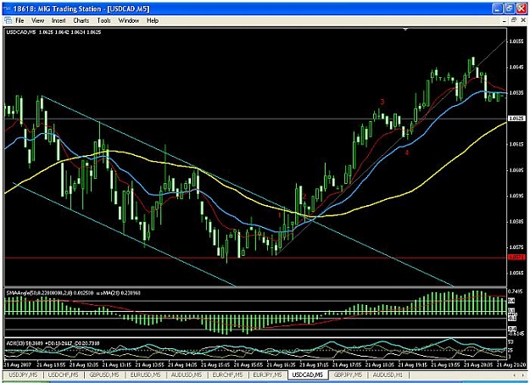The image size is (530, 383).
Task: Click the USDCAD,M5 quote header text
Action: pyautogui.click(x=53, y=32)
